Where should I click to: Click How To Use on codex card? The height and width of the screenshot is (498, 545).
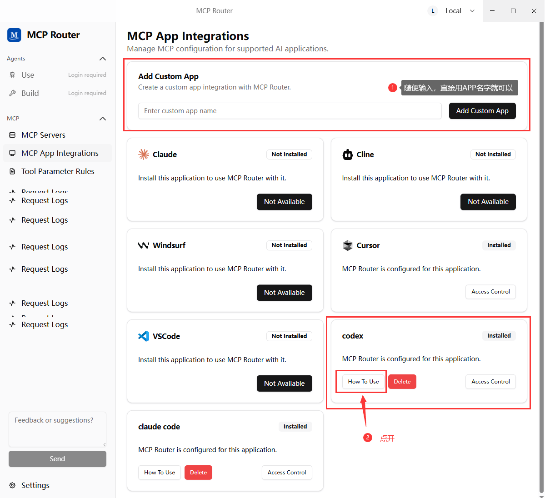click(363, 382)
